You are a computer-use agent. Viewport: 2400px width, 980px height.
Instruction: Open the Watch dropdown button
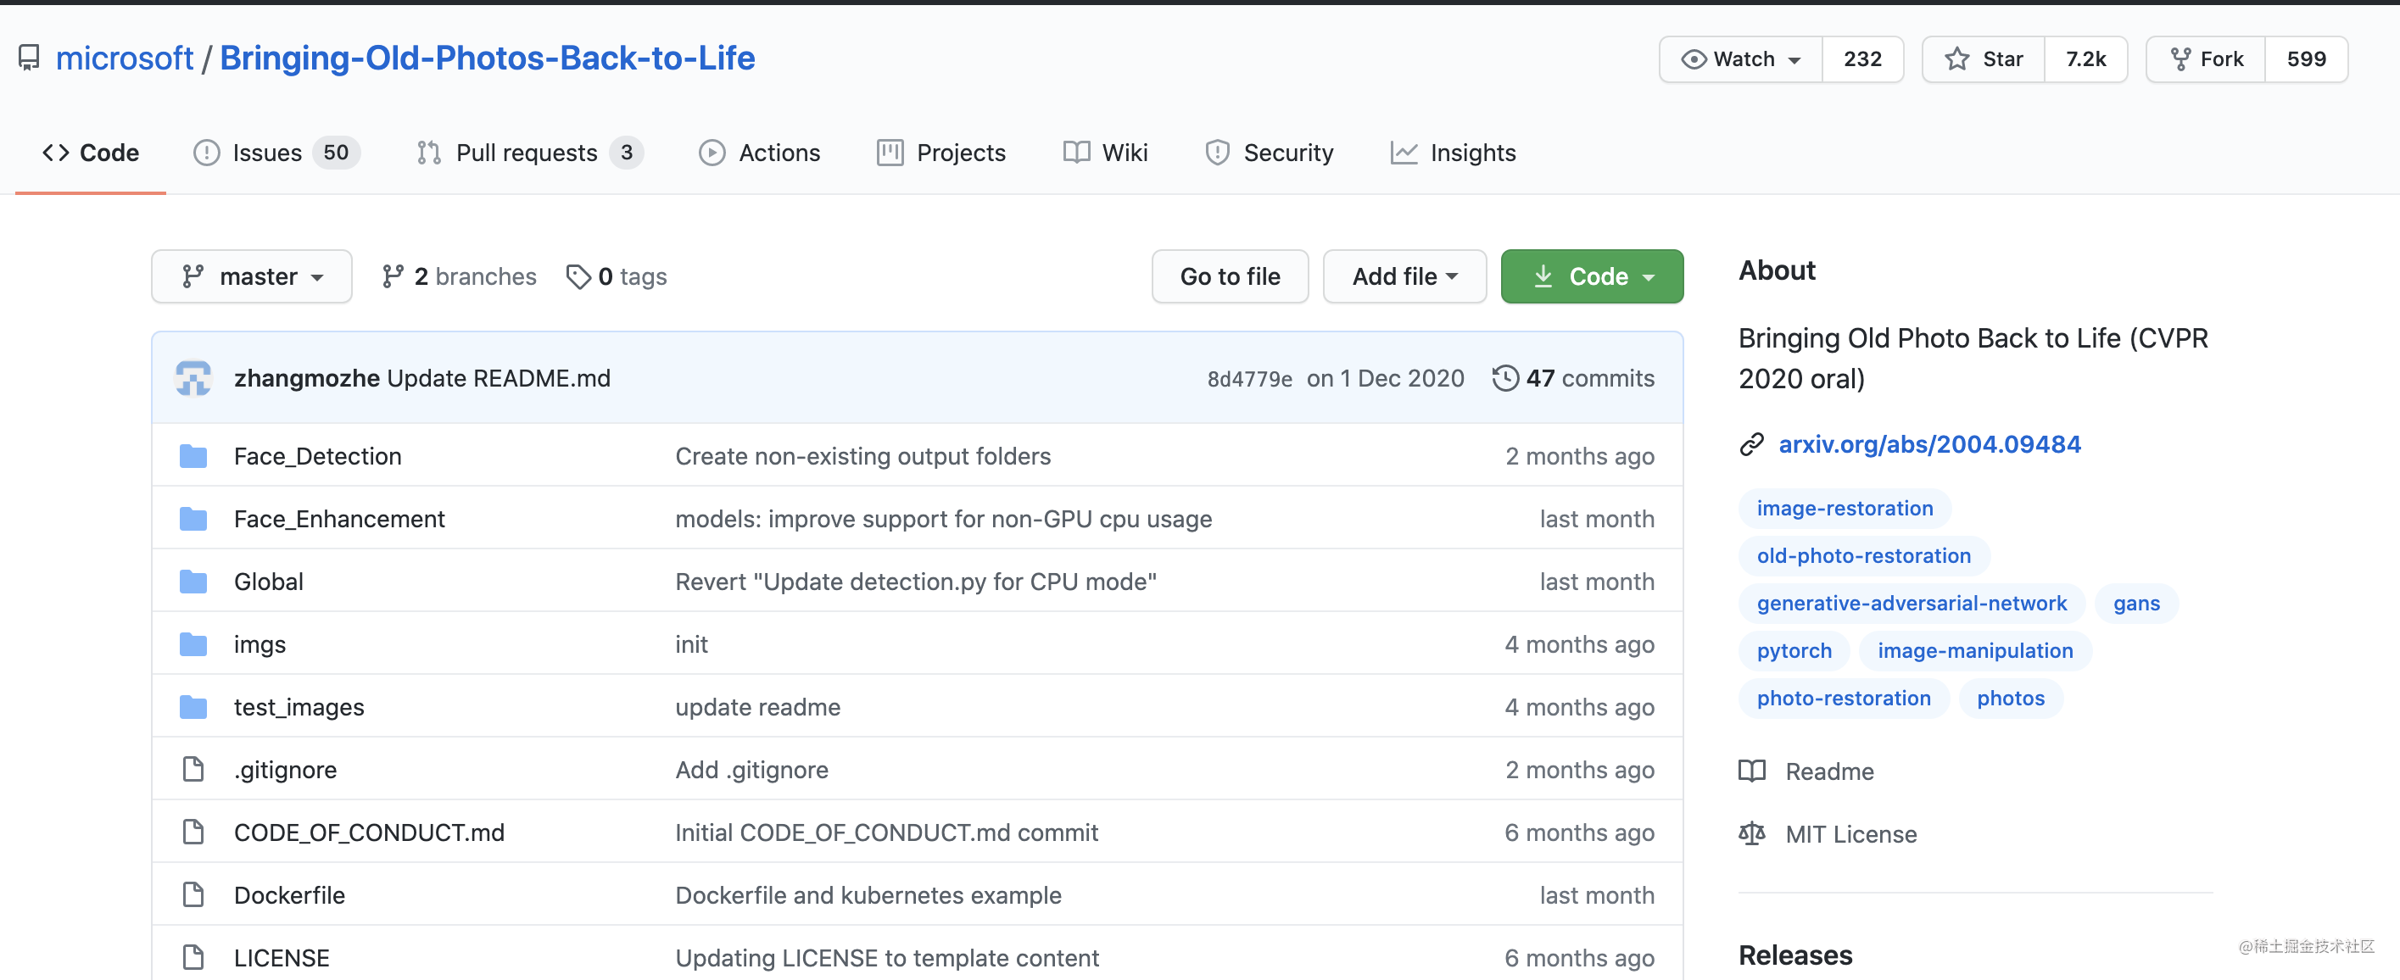tap(1740, 59)
